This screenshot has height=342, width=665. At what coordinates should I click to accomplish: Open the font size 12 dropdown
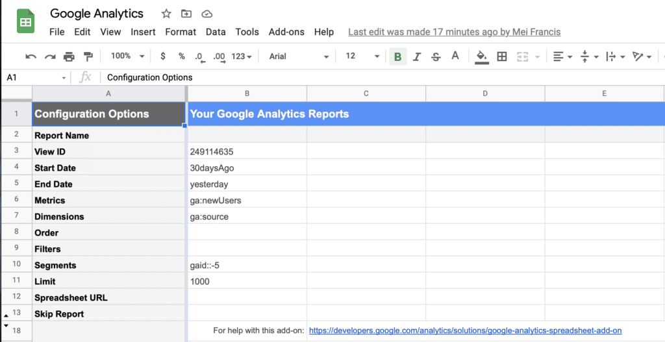point(362,56)
